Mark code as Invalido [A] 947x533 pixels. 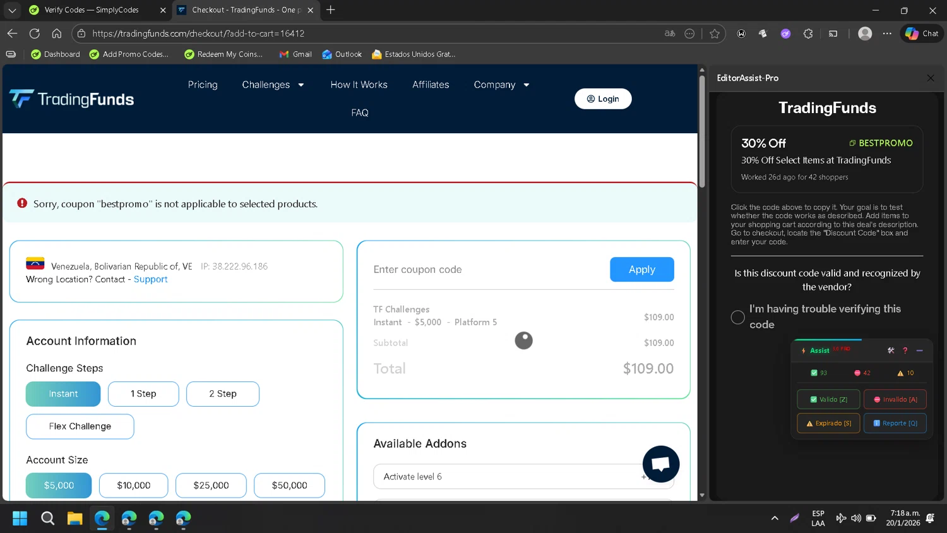tap(895, 399)
